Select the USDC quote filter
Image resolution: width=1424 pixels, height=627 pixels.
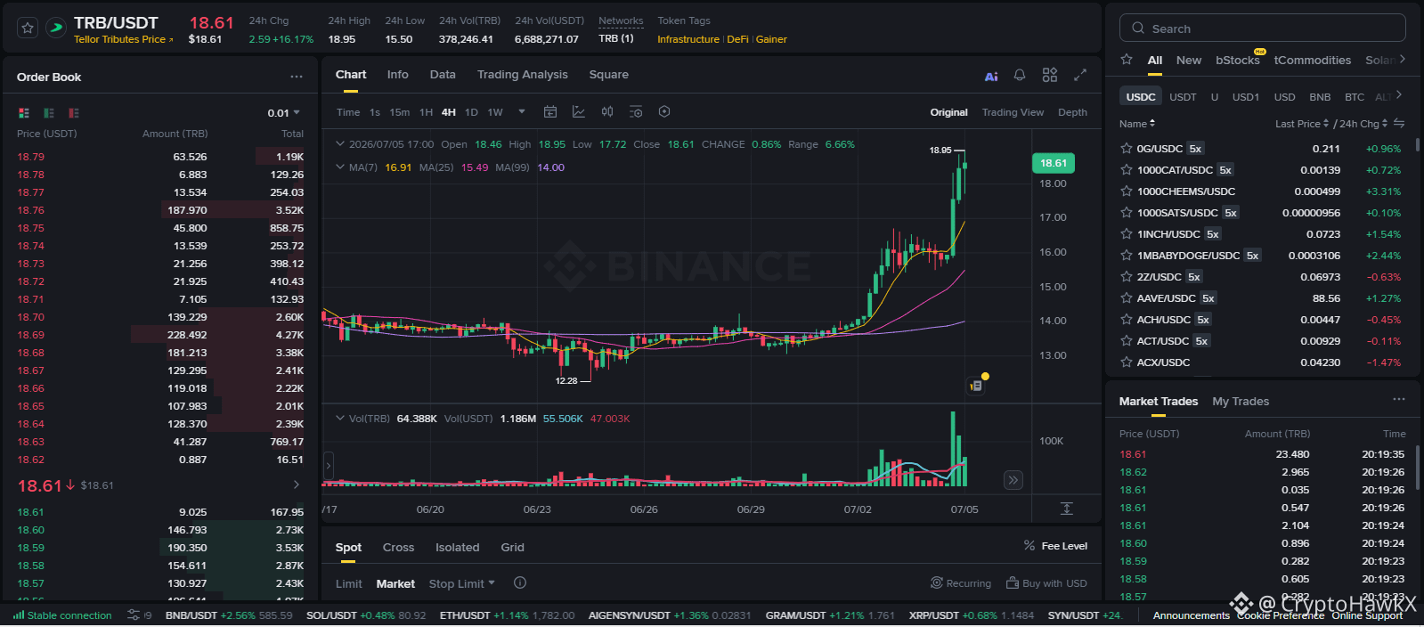point(1141,97)
